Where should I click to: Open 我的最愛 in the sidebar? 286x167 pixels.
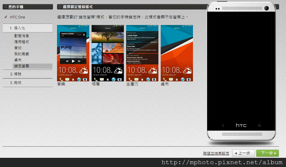(x=22, y=54)
